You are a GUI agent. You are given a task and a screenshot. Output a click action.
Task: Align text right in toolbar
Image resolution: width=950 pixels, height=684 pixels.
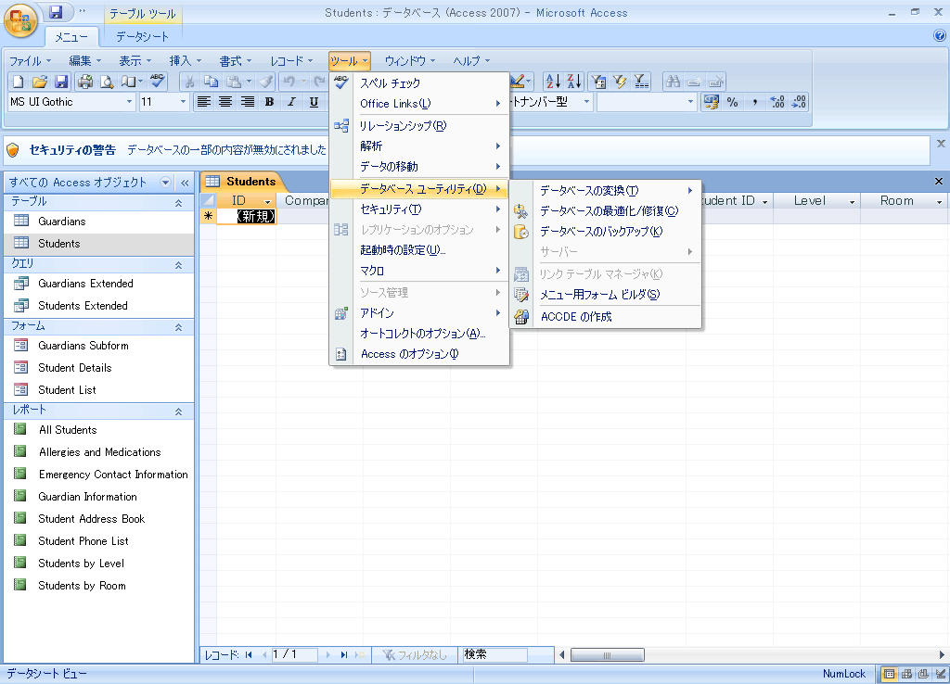247,102
